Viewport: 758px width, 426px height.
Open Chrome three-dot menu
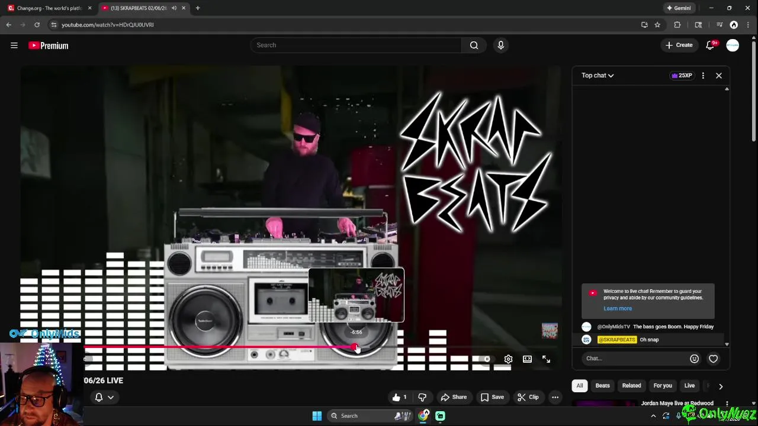tap(749, 25)
